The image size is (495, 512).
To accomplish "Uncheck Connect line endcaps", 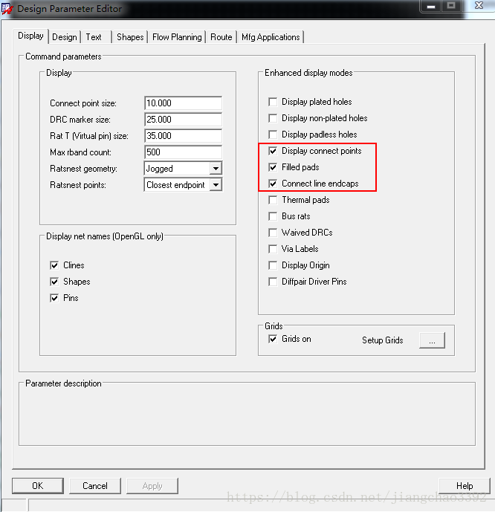I will (273, 184).
